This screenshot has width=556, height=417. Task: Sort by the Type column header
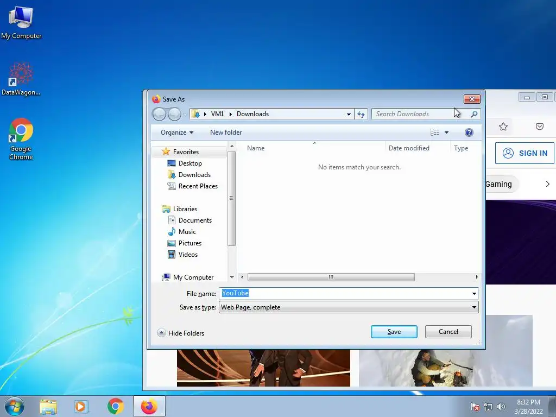coord(461,148)
